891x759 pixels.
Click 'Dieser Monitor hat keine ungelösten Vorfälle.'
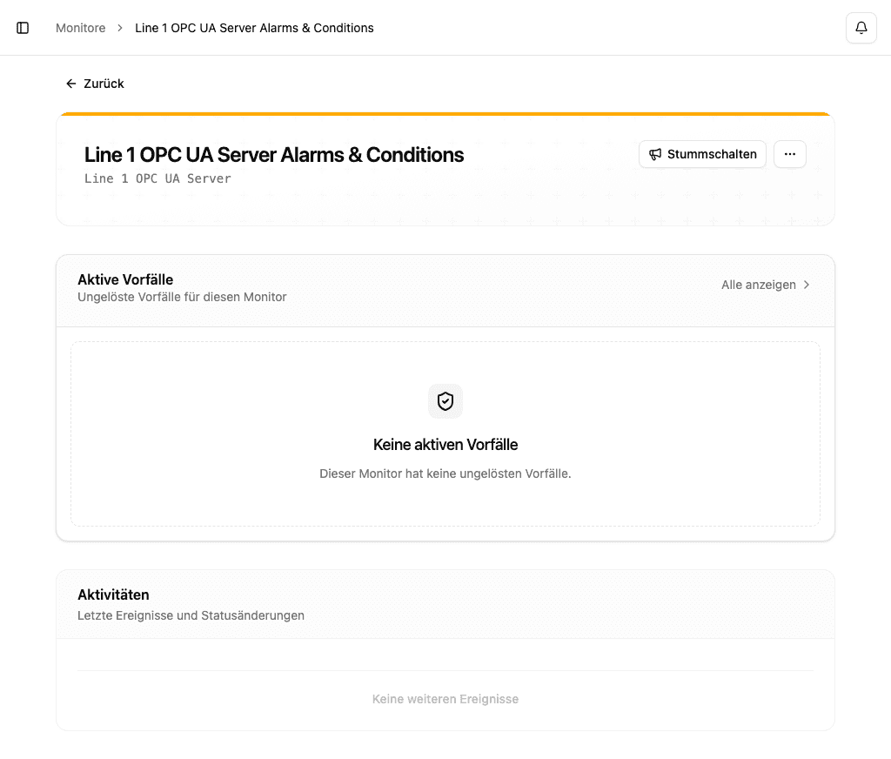pyautogui.click(x=445, y=474)
